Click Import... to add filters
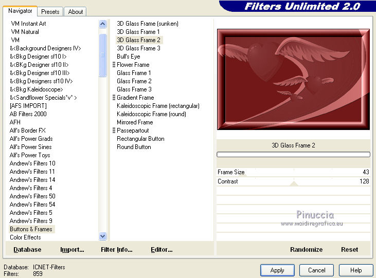Viewport: 376px width, 278px height. (72, 250)
